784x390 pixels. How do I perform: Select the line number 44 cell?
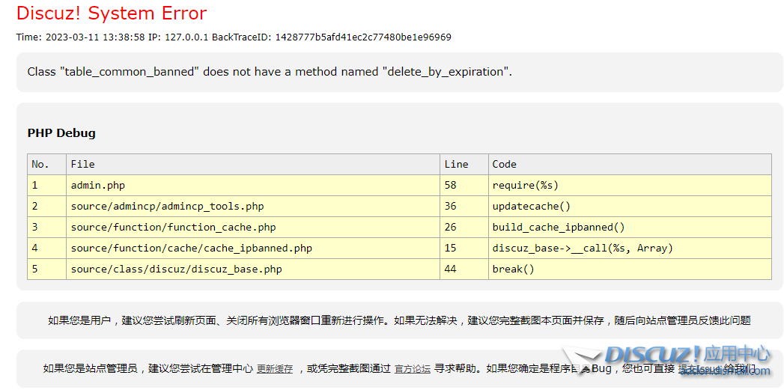pos(464,269)
